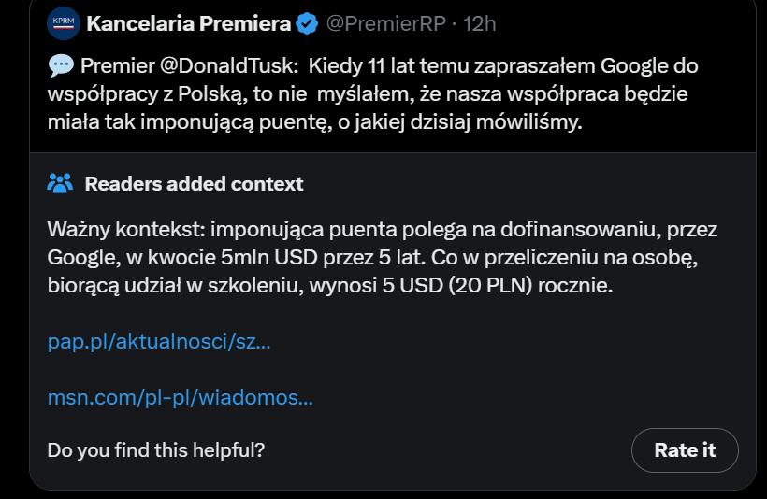767x499 pixels.
Task: Open the tweet via 12h timestamp
Action: pyautogui.click(x=479, y=24)
